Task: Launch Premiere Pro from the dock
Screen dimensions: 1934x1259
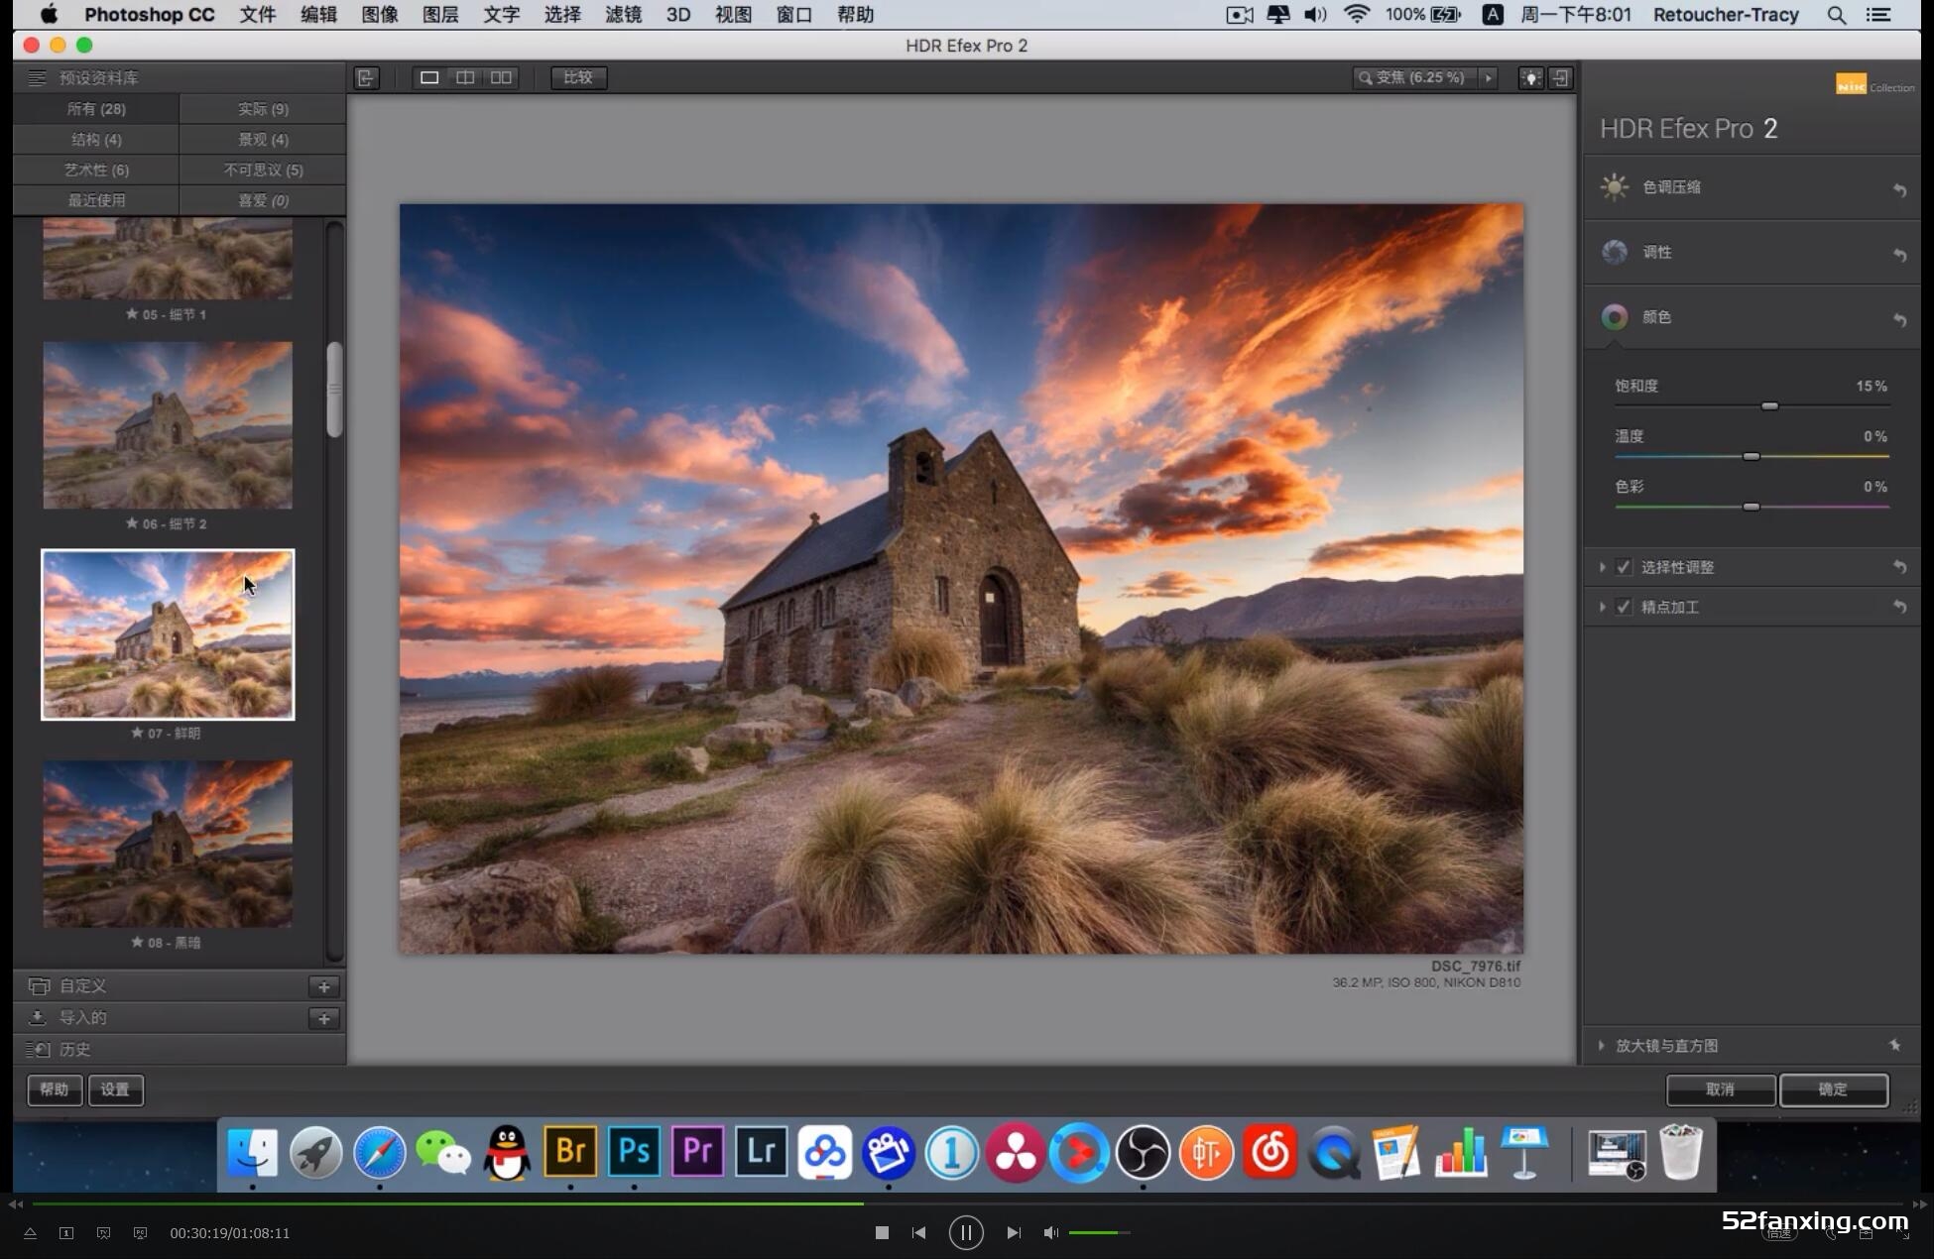Action: click(x=697, y=1152)
